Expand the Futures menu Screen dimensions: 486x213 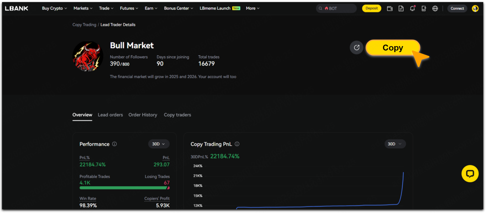[x=129, y=8]
